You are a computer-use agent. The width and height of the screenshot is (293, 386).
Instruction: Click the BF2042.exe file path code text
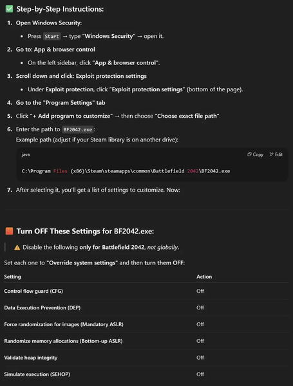126,171
